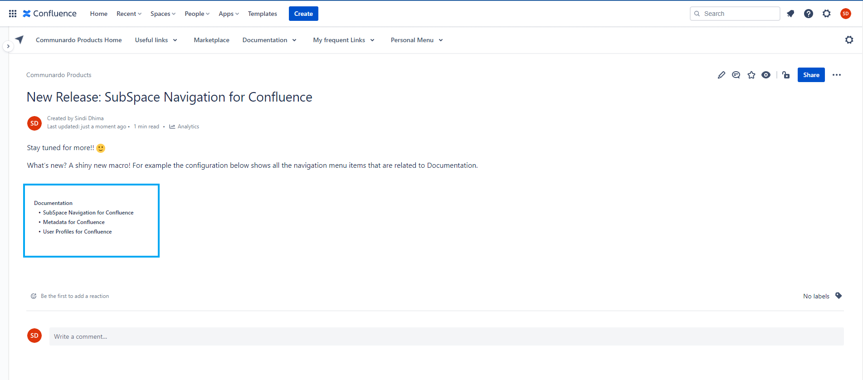Image resolution: width=863 pixels, height=380 pixels.
Task: Open Metadata for Confluence link
Action: 74,222
